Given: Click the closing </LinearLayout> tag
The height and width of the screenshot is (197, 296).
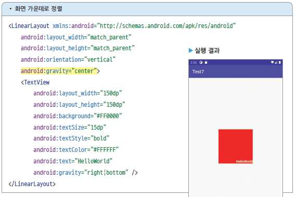Looking at the screenshot, I should click(32, 184).
